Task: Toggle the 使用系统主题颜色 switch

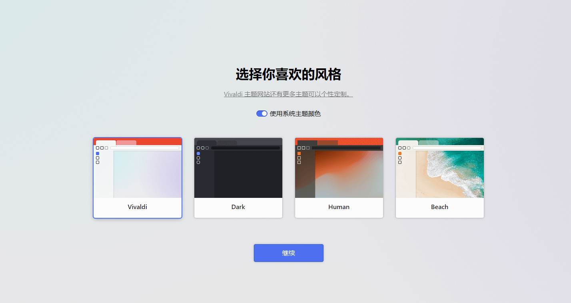Action: (262, 114)
